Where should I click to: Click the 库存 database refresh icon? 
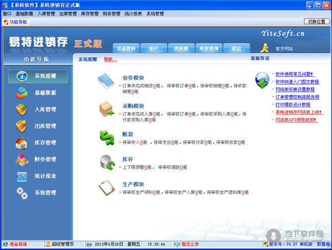point(107,163)
